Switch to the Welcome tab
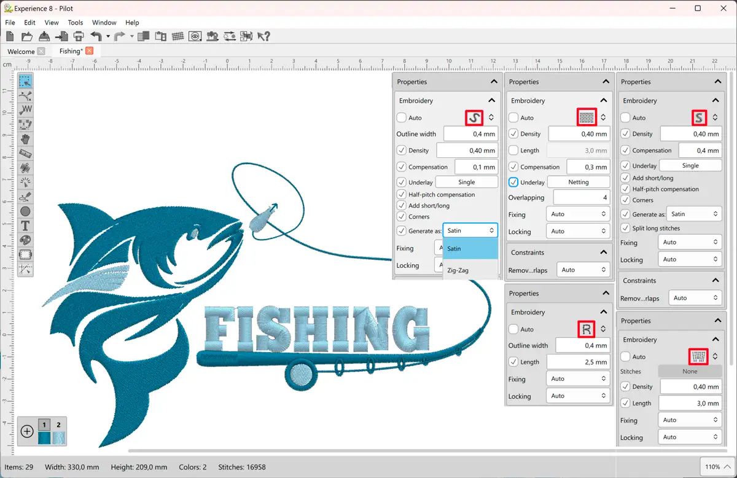Viewport: 737px width, 478px height. [21, 52]
